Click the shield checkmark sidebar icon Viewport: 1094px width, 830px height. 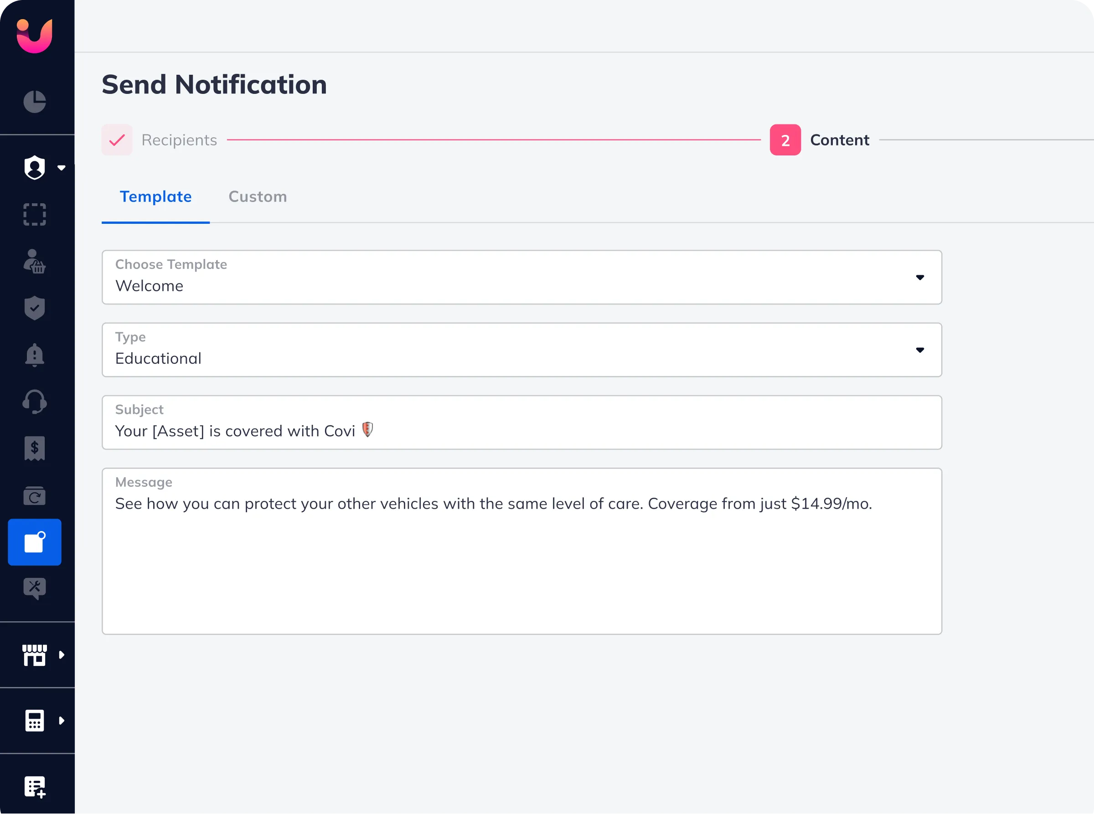35,308
